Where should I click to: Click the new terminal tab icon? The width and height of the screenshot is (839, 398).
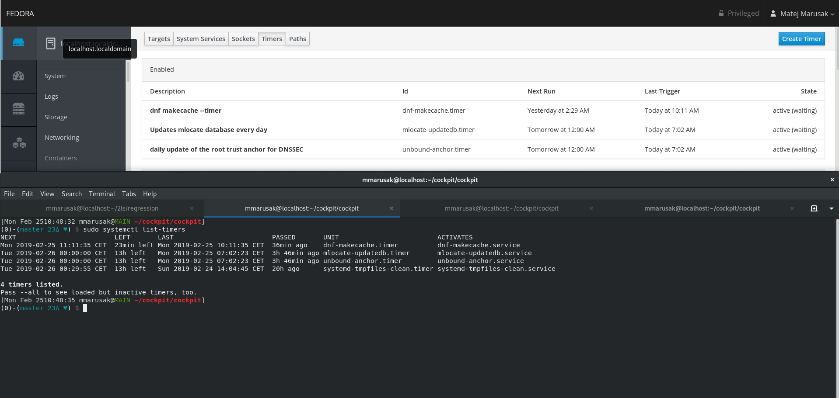(x=814, y=208)
